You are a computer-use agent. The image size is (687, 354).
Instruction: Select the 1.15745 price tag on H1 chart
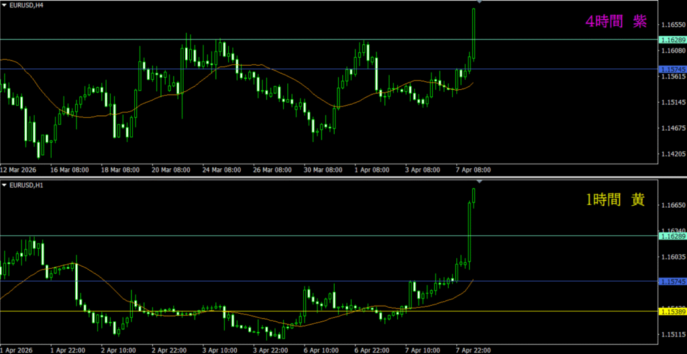[x=672, y=282]
